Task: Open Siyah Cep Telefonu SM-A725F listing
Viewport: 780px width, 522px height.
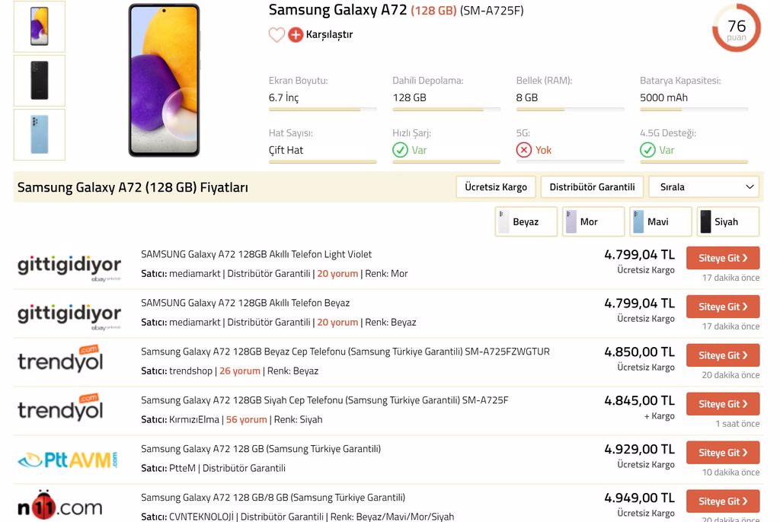Action: (x=324, y=400)
